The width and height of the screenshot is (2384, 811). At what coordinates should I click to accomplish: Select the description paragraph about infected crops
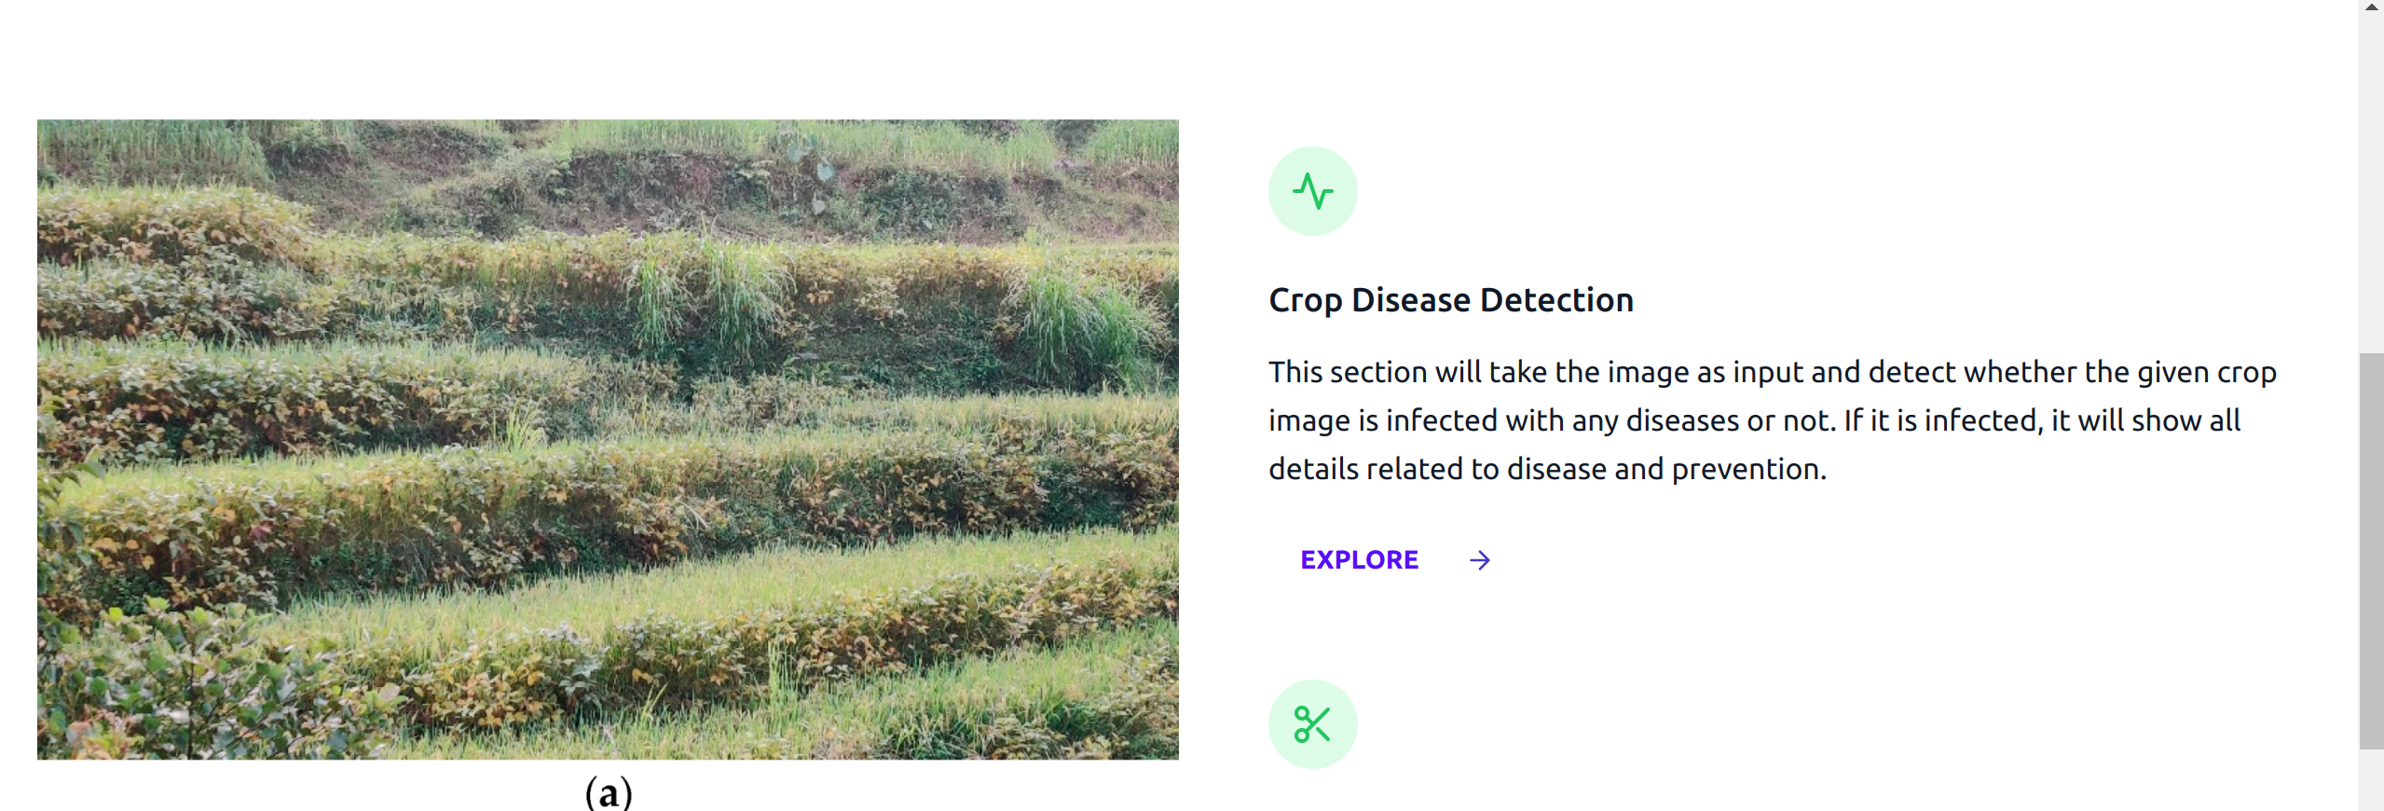(x=1771, y=419)
